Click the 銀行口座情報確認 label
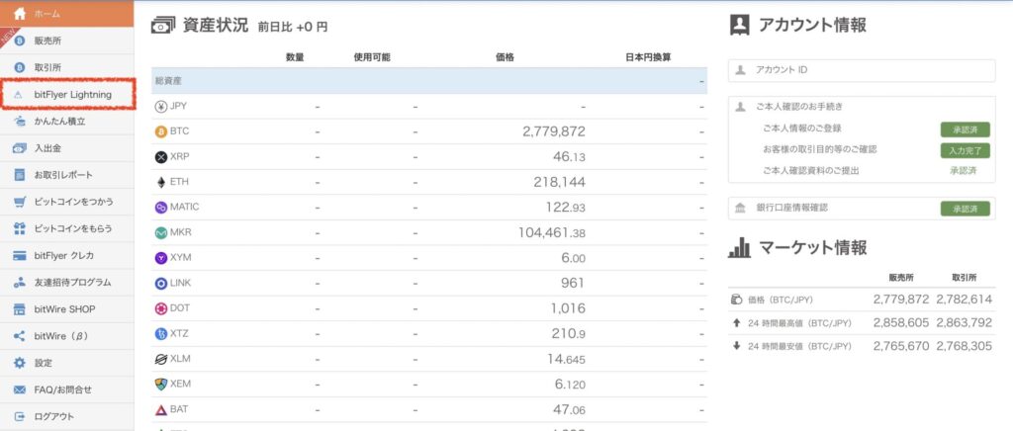Screen dimensions: 1013x431 click(x=792, y=208)
